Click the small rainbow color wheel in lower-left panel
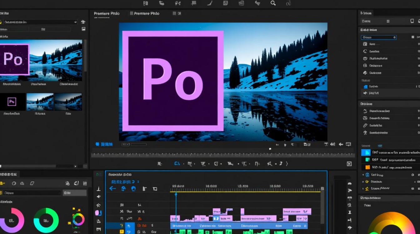This screenshot has height=234, width=420. pyautogui.click(x=78, y=219)
